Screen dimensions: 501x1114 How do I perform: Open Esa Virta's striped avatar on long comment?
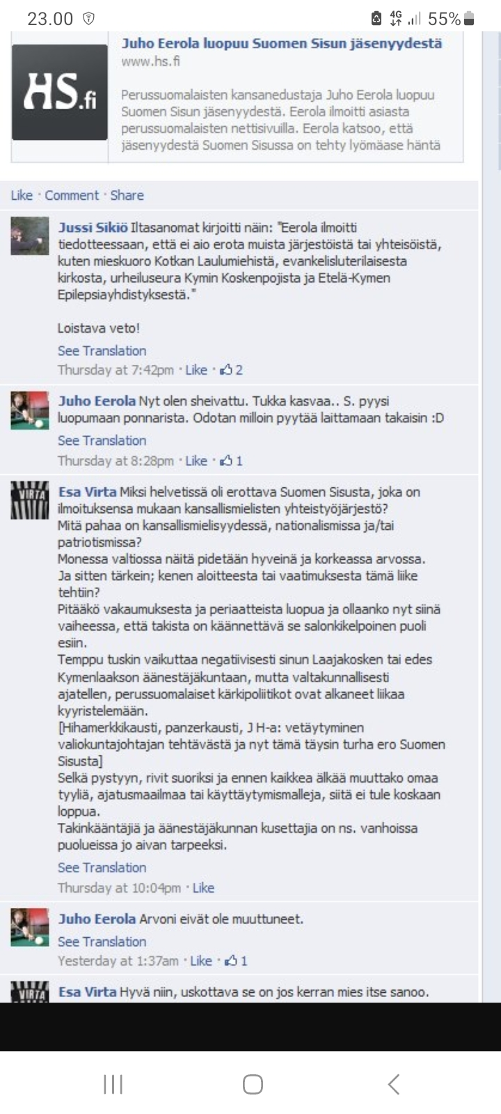click(30, 501)
